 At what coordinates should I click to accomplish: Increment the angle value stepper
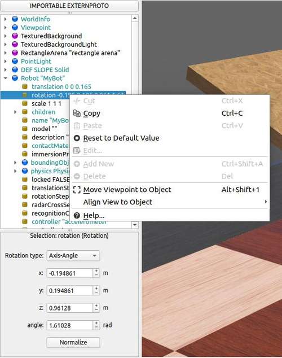click(96, 323)
